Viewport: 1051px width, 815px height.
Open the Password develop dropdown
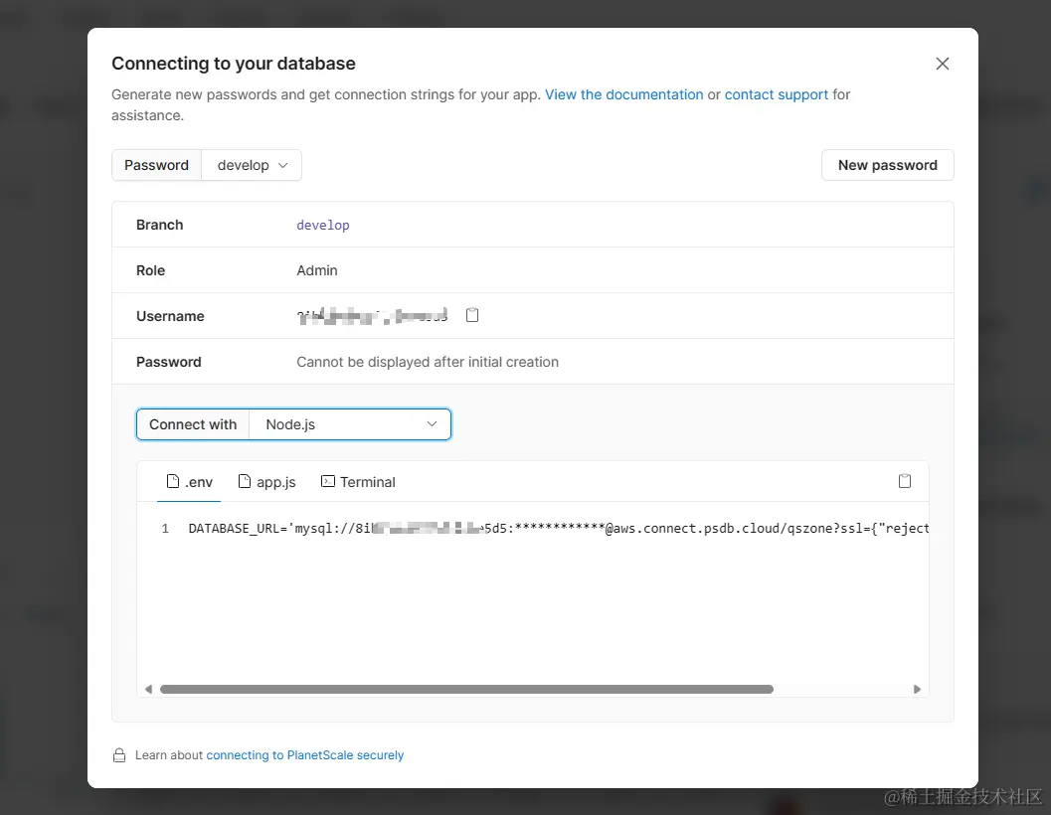pos(252,165)
